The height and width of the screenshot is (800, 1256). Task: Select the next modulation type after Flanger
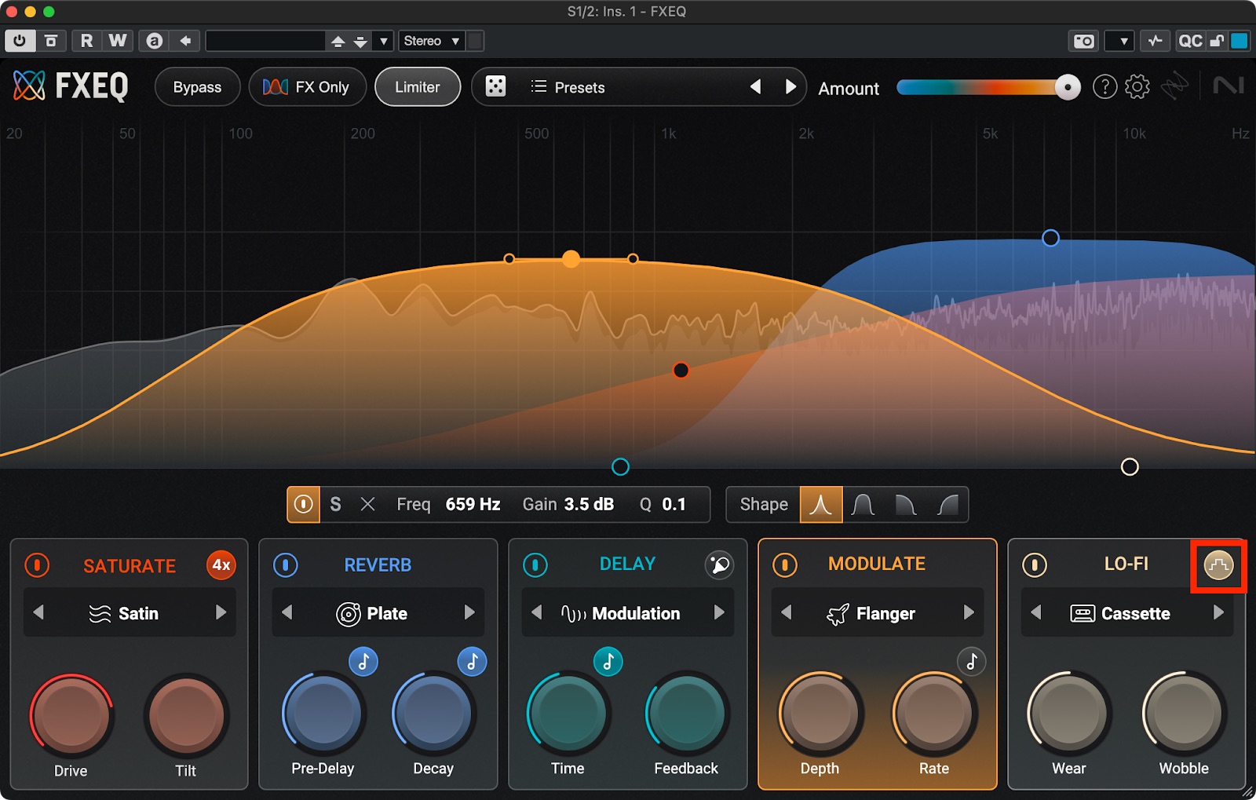(969, 612)
